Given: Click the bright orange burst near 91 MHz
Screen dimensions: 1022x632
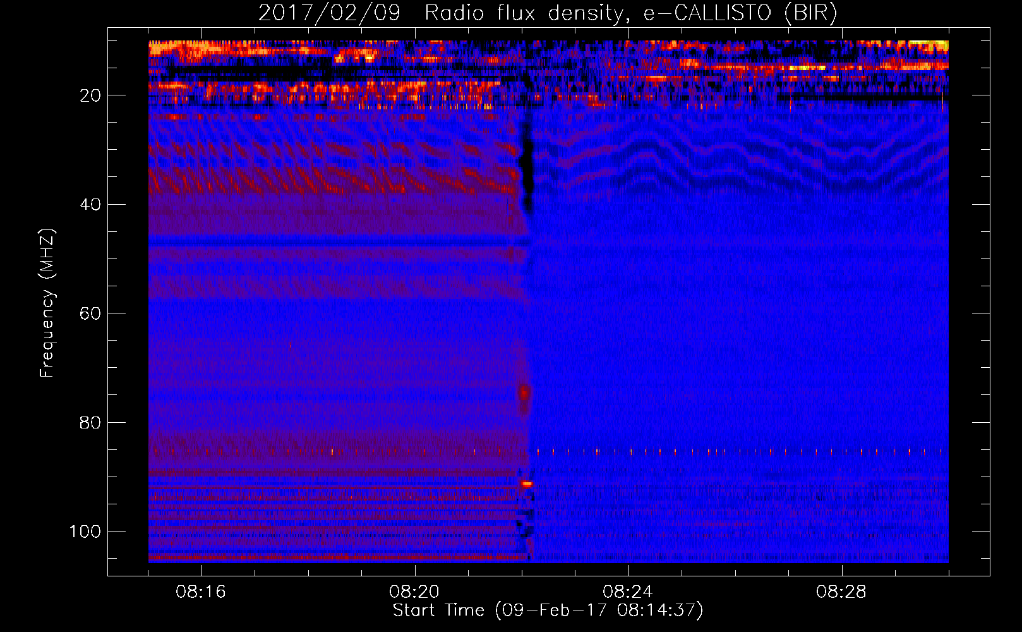Looking at the screenshot, I should tap(526, 484).
